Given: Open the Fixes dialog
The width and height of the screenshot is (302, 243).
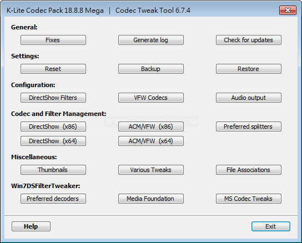Looking at the screenshot, I should [x=53, y=40].
